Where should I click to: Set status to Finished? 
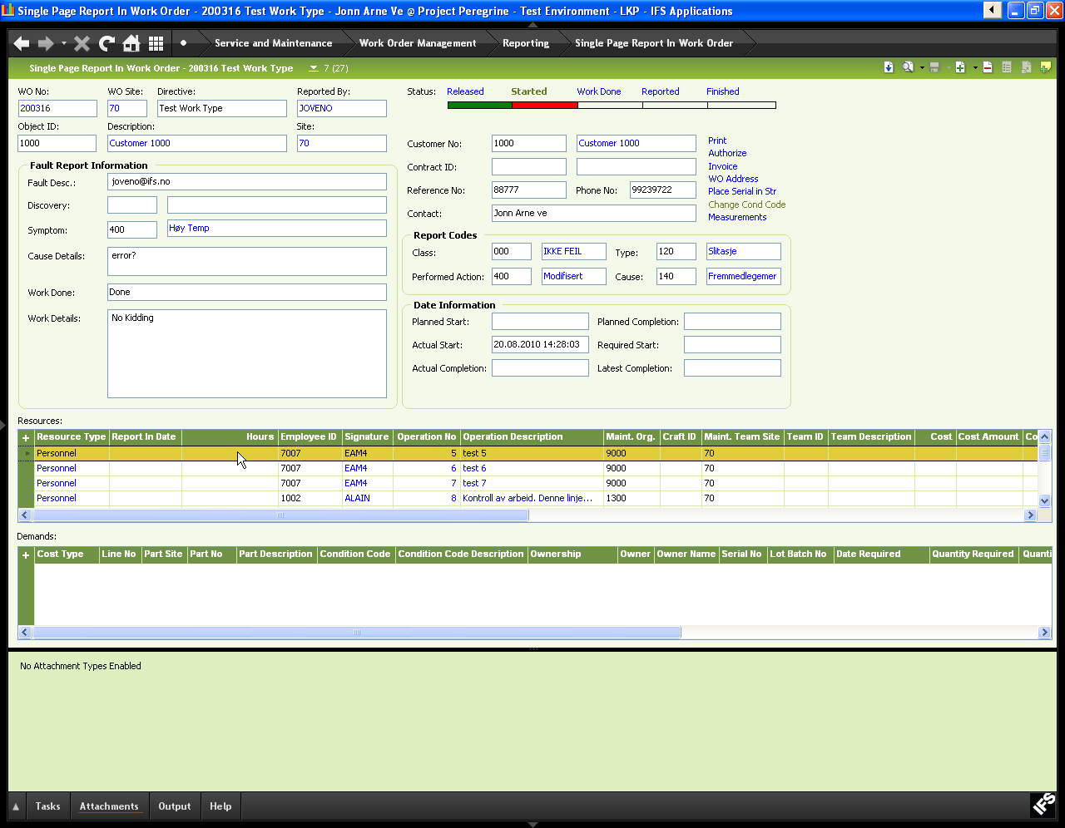tap(722, 91)
